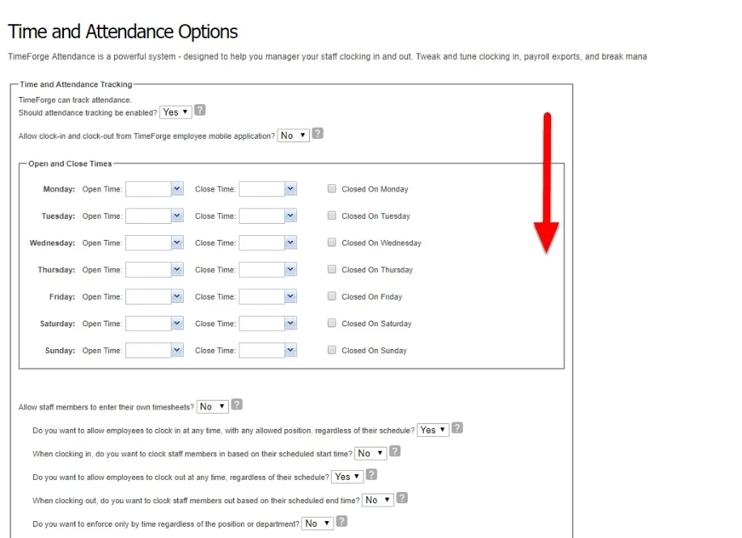Focus the Thursday Open Time input field
The height and width of the screenshot is (538, 742).
click(148, 270)
